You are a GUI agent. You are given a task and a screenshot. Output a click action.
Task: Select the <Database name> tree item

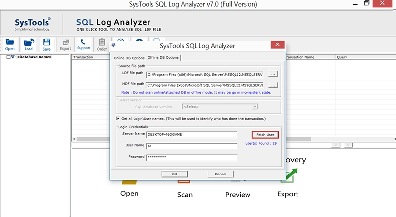[34, 57]
